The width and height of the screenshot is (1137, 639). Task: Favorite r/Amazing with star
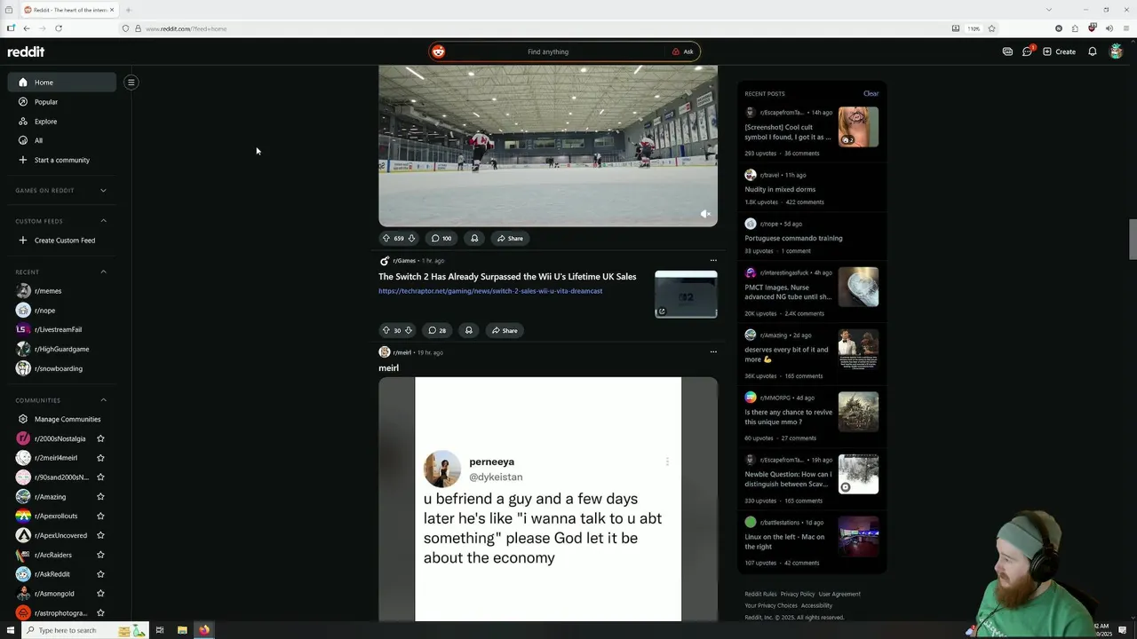(x=100, y=497)
